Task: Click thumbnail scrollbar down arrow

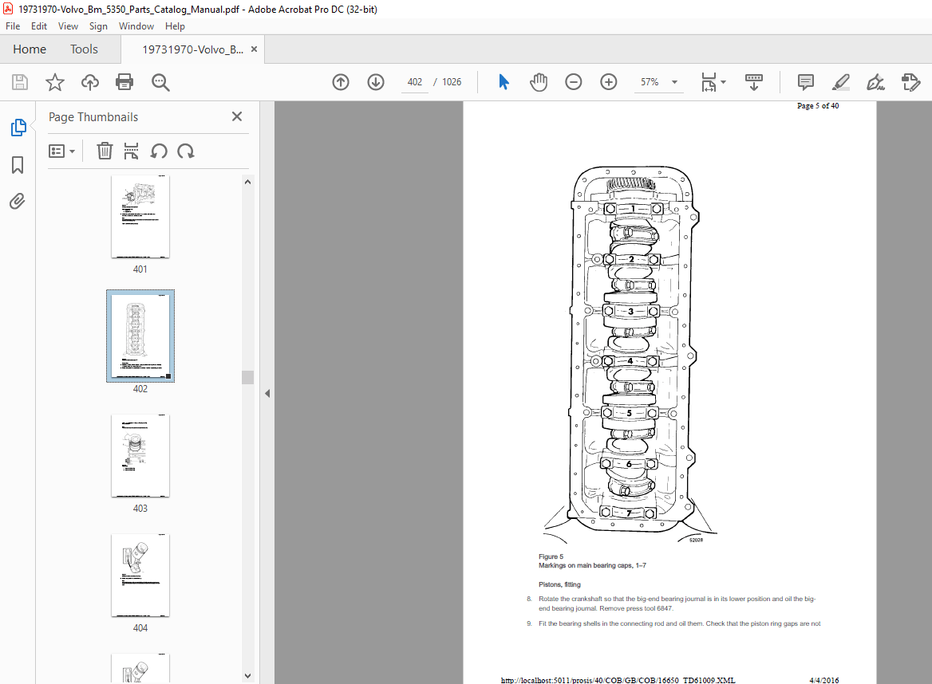Action: point(248,676)
